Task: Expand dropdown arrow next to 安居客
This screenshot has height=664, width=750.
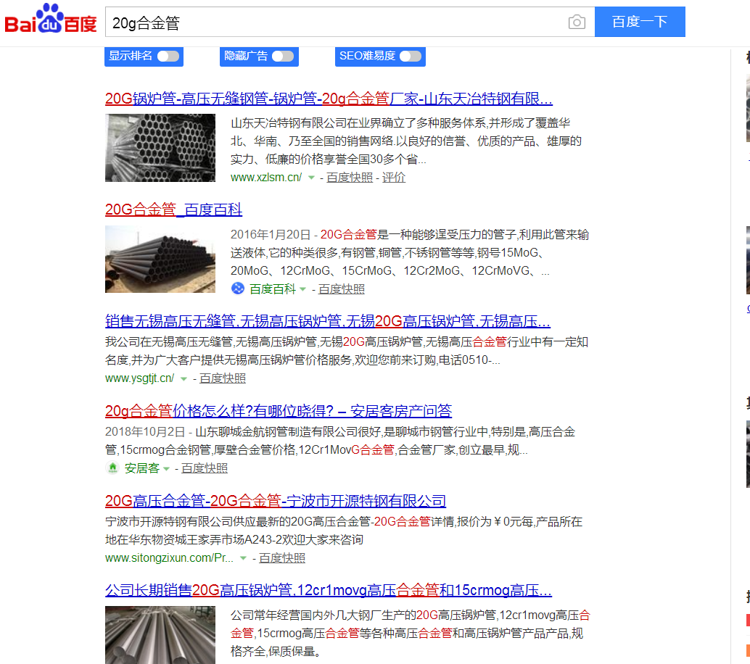Action: pyautogui.click(x=166, y=468)
